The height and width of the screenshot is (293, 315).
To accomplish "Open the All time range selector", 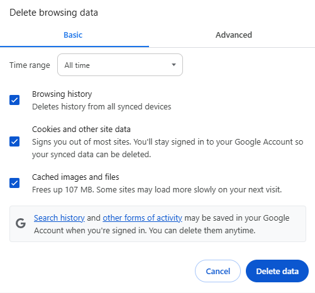I will [x=120, y=65].
